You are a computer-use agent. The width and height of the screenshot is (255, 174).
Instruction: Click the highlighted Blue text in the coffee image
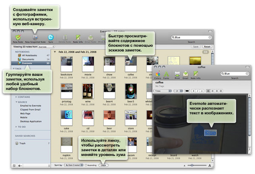[x=210, y=133]
